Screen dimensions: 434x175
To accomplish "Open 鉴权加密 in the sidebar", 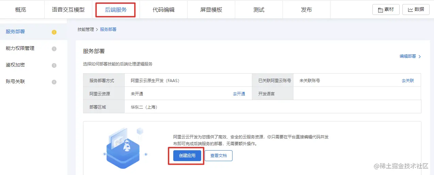I will (x=34, y=65).
